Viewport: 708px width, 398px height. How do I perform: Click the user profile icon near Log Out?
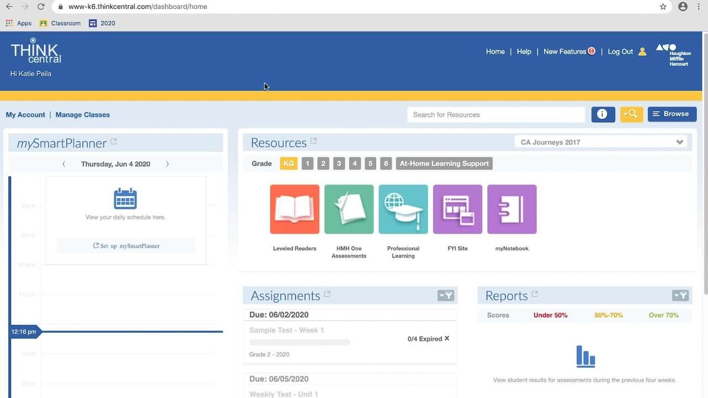(x=642, y=51)
